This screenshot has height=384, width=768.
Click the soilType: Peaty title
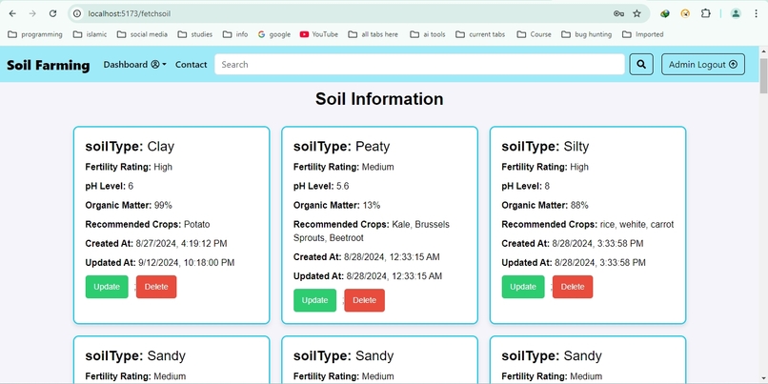pyautogui.click(x=342, y=147)
